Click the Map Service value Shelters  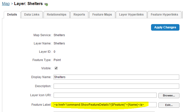point(59,35)
